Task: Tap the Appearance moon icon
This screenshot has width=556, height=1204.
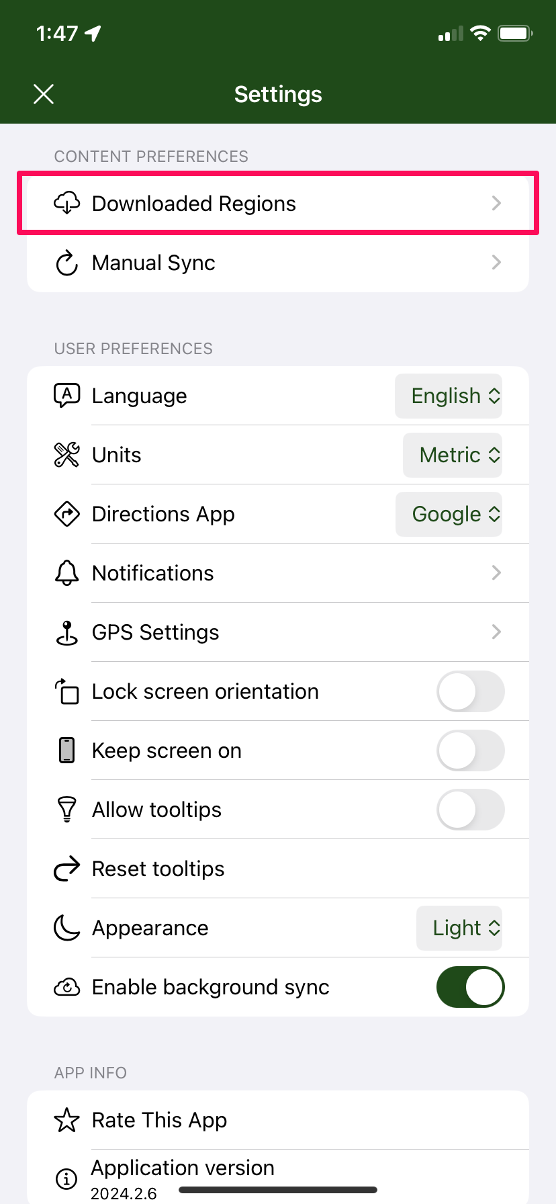Action: tap(66, 928)
